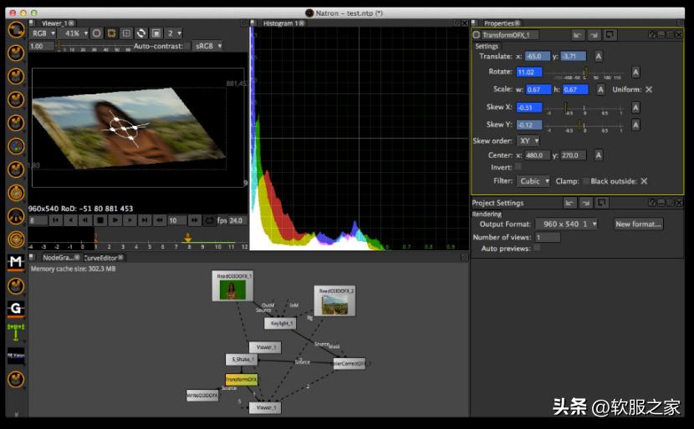Click the animation button beside Skew X
The height and width of the screenshot is (429, 694).
[x=635, y=108]
